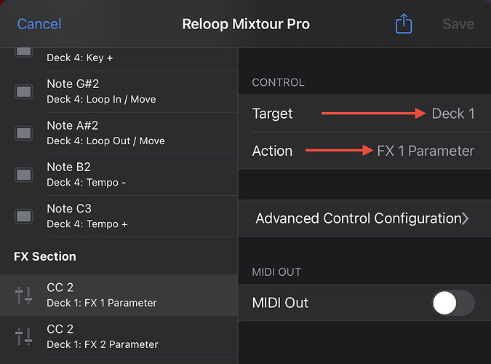Save the Reloop Mixtour Pro mapping
The image size is (491, 364).
(x=458, y=24)
